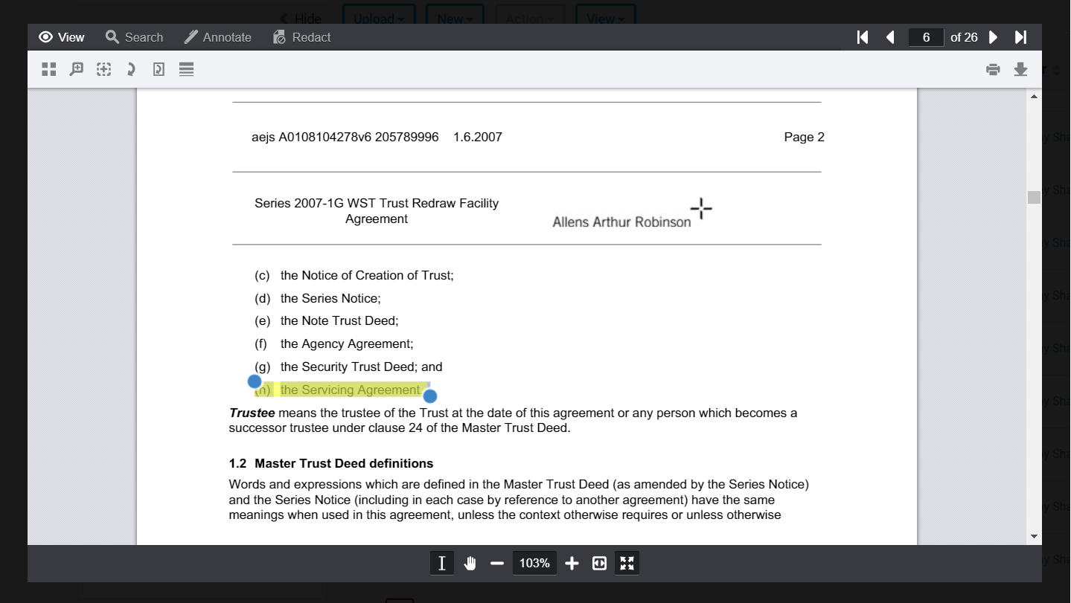Enable the text selection cursor tool

coord(441,564)
